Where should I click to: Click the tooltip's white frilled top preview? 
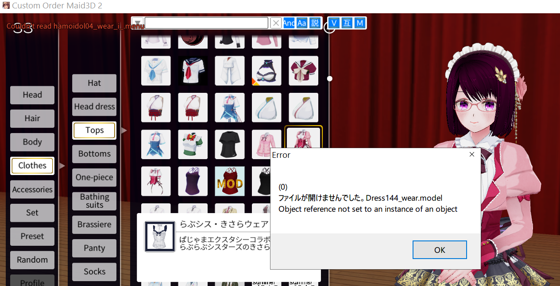[x=160, y=237]
